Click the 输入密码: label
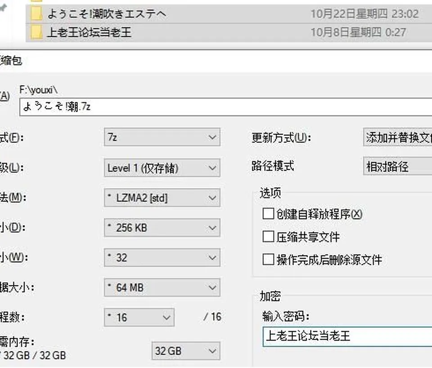 pos(286,317)
